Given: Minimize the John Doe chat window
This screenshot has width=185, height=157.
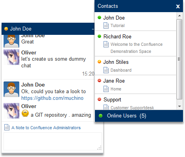Looking at the screenshot, I should [93, 29].
